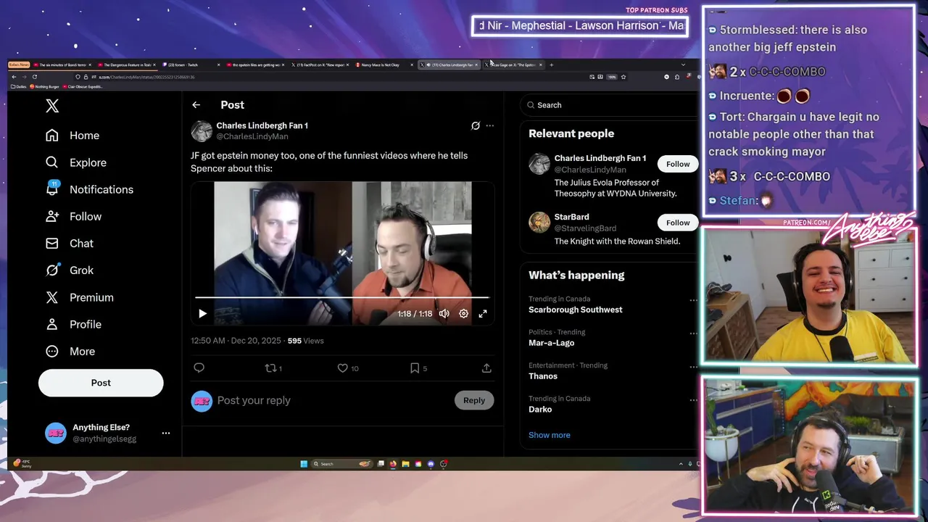The height and width of the screenshot is (522, 928).
Task: Open Grok in X sidebar
Action: tap(70, 270)
